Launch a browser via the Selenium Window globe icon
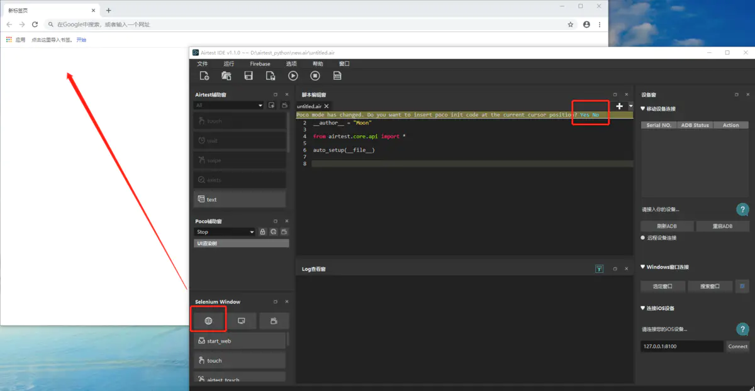This screenshot has height=391, width=755. pos(208,321)
